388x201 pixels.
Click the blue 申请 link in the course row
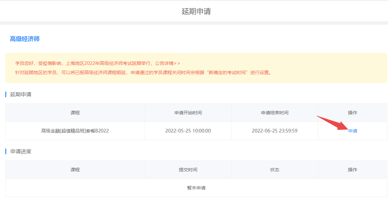tap(352, 131)
